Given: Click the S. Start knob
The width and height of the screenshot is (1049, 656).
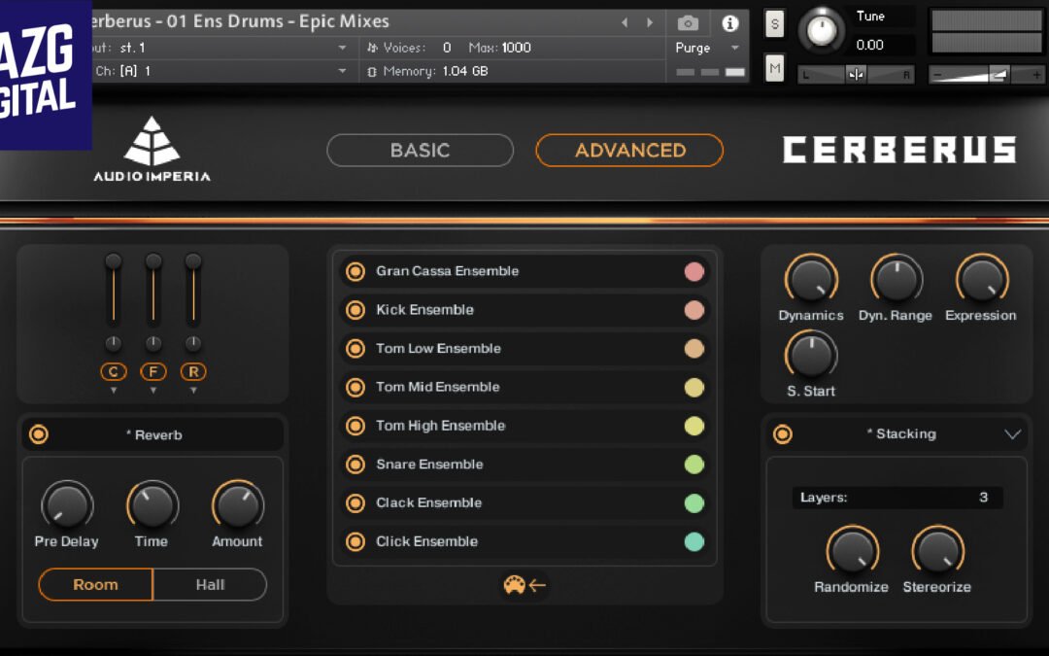Looking at the screenshot, I should coord(811,356).
